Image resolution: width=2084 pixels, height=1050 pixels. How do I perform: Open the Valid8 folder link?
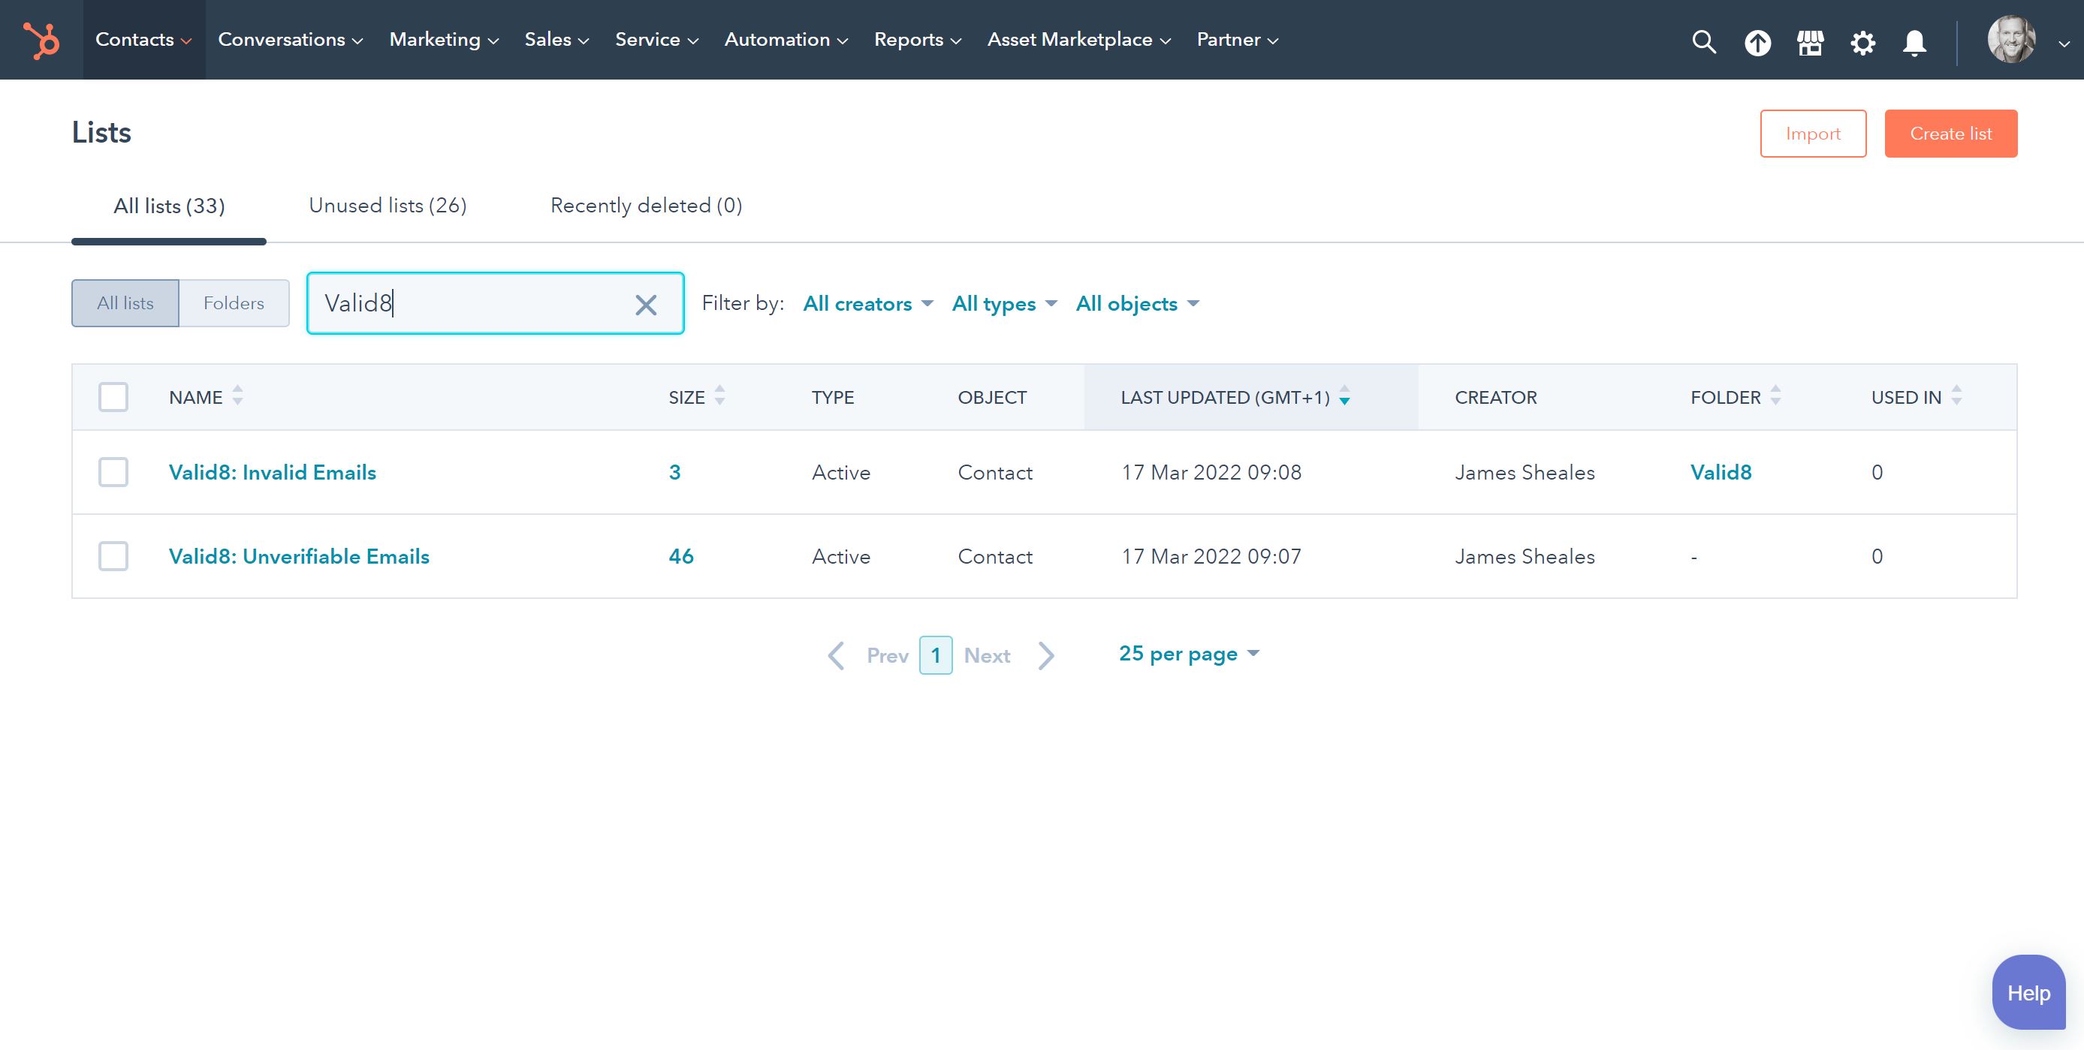(1721, 472)
